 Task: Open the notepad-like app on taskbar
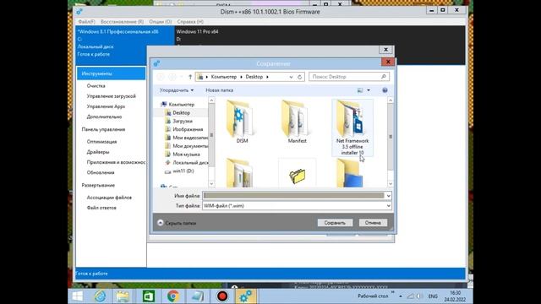pyautogui.click(x=198, y=296)
